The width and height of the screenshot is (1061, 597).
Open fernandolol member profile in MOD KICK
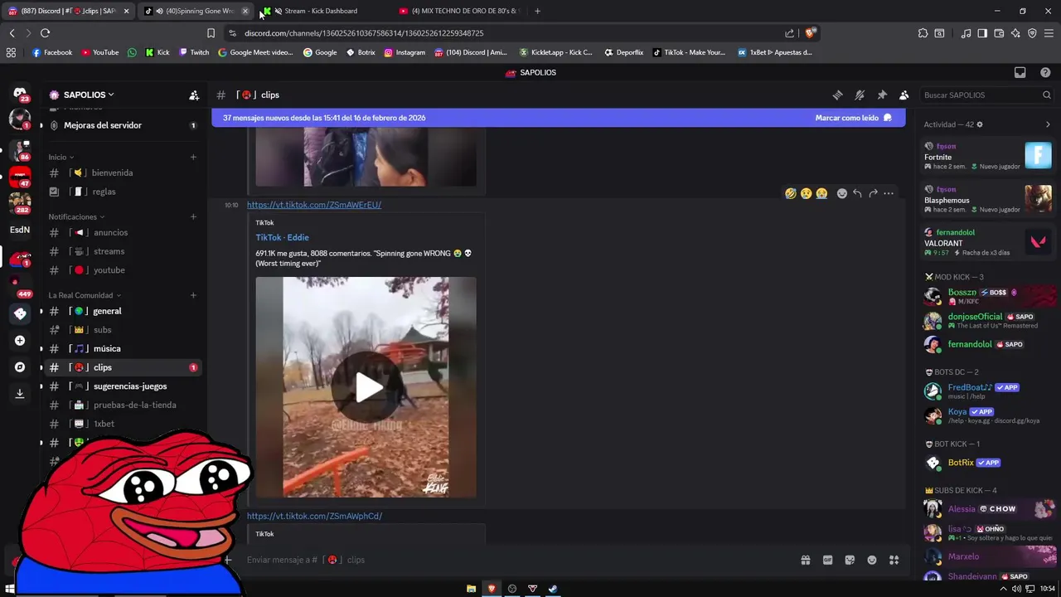click(x=988, y=344)
